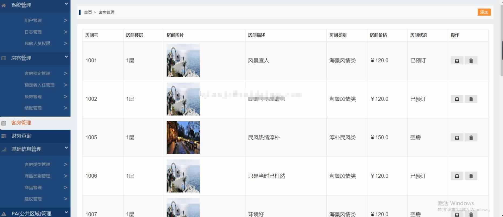Click the 客房管理 breadcrumb text
503x217 pixels.
(x=107, y=12)
